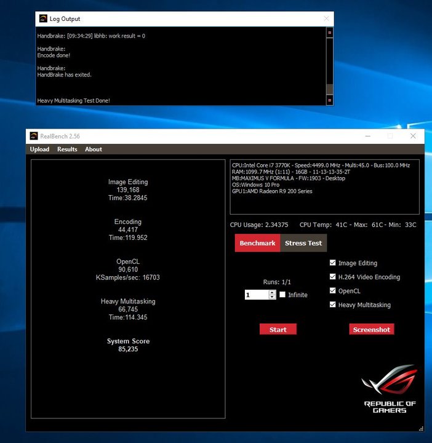Screen dimensions: 432x443
Task: Switch to the Benchmark tab
Action: tap(257, 243)
